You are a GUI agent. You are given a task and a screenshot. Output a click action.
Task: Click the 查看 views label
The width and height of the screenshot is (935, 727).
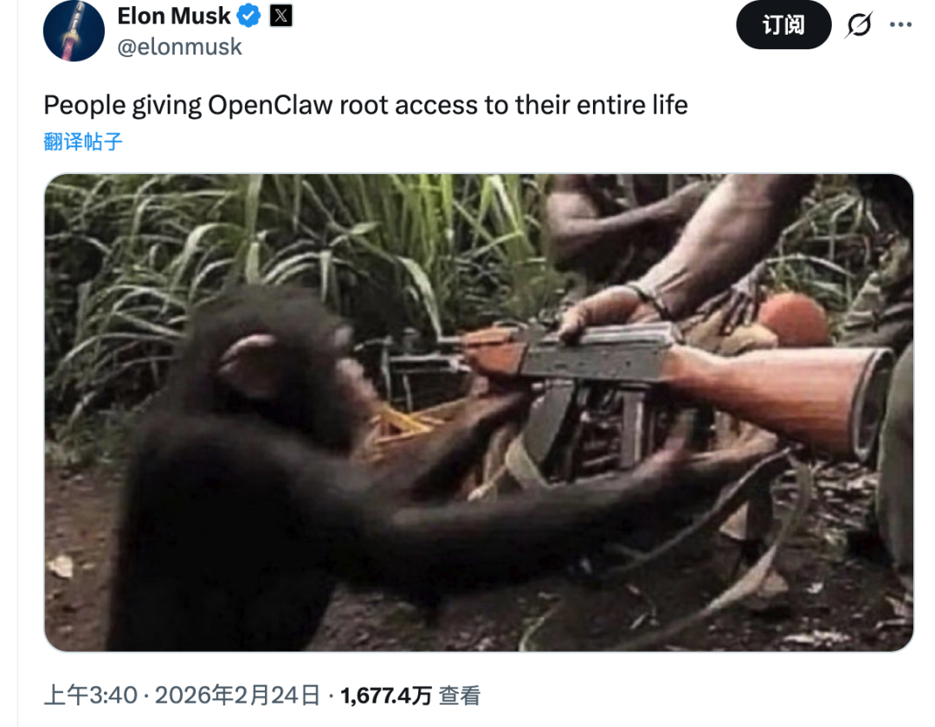pos(459,696)
